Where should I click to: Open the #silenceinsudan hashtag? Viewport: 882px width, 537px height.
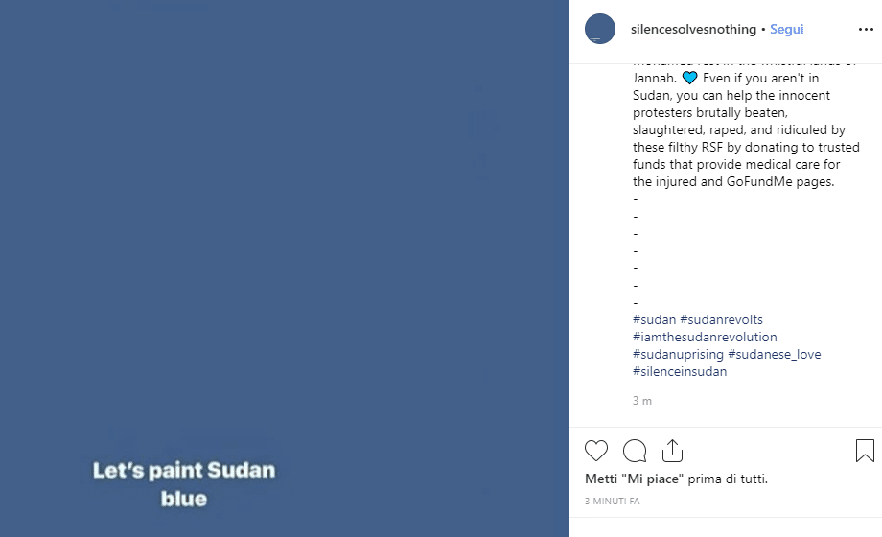[680, 371]
